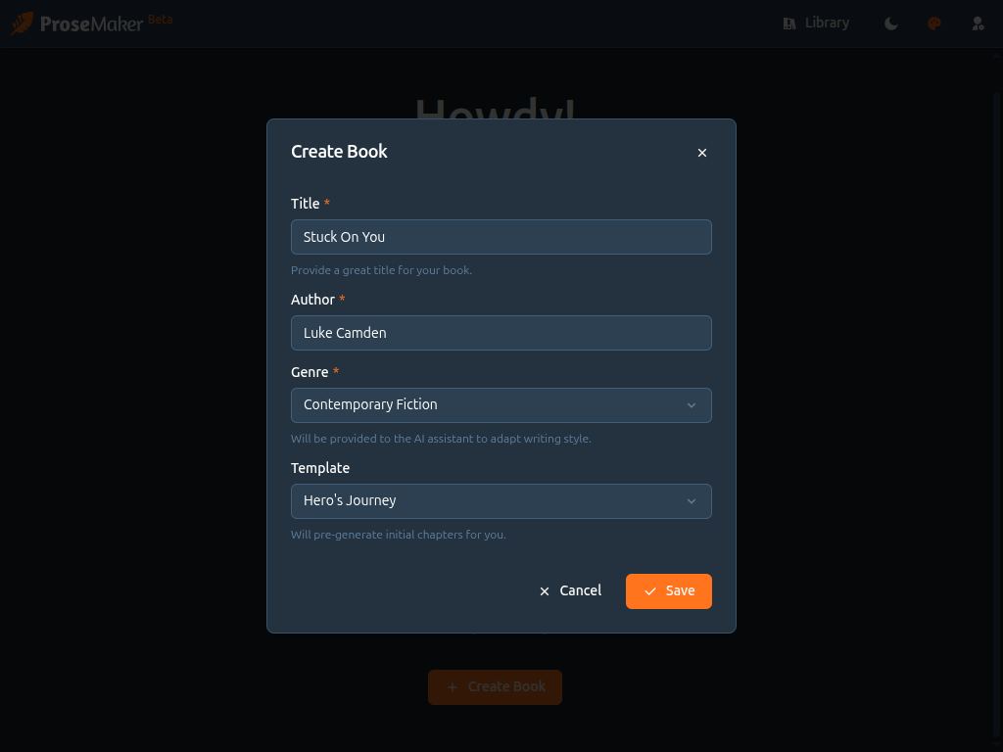Click the ProseMaker feather logo icon
1003x752 pixels.
[x=22, y=23]
